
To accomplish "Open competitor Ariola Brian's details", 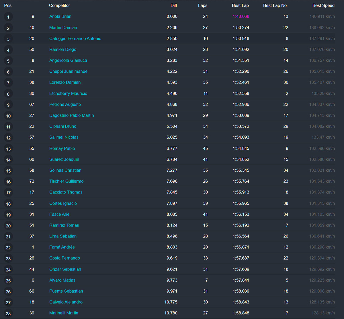I will pyautogui.click(x=60, y=16).
